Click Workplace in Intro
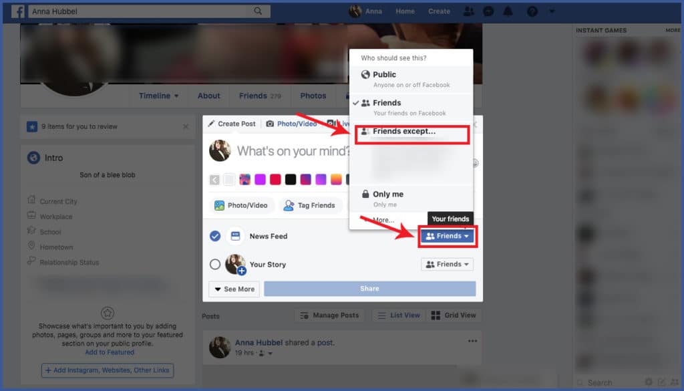Viewport: 684px width, 391px height. pyautogui.click(x=56, y=217)
